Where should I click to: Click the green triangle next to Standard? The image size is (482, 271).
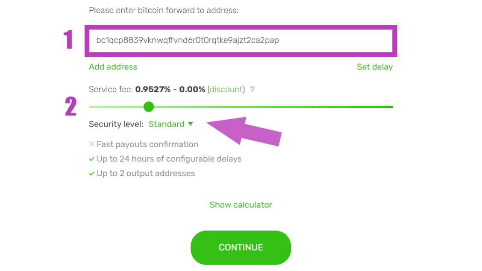tap(191, 124)
